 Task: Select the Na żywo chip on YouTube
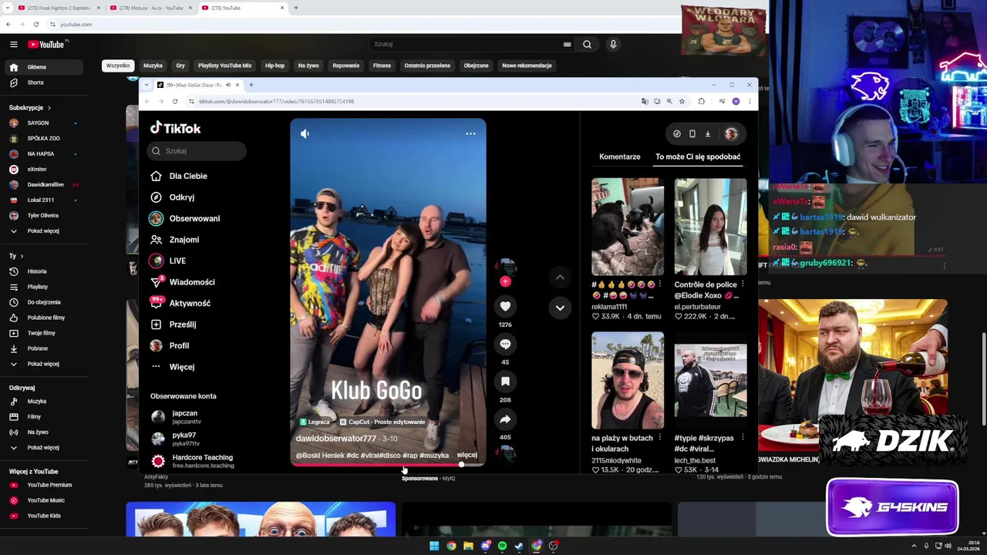308,66
